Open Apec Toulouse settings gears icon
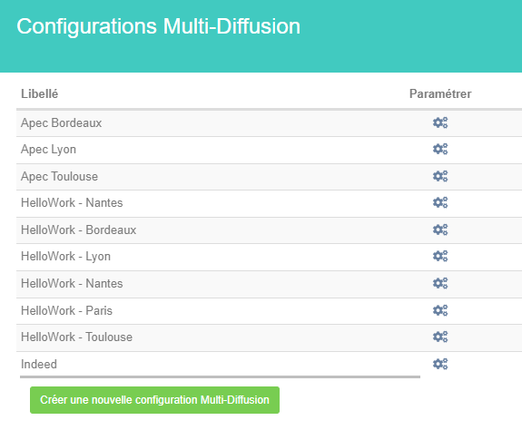The height and width of the screenshot is (430, 522). point(440,176)
